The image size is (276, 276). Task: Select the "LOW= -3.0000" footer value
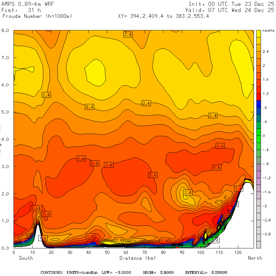click(x=116, y=273)
